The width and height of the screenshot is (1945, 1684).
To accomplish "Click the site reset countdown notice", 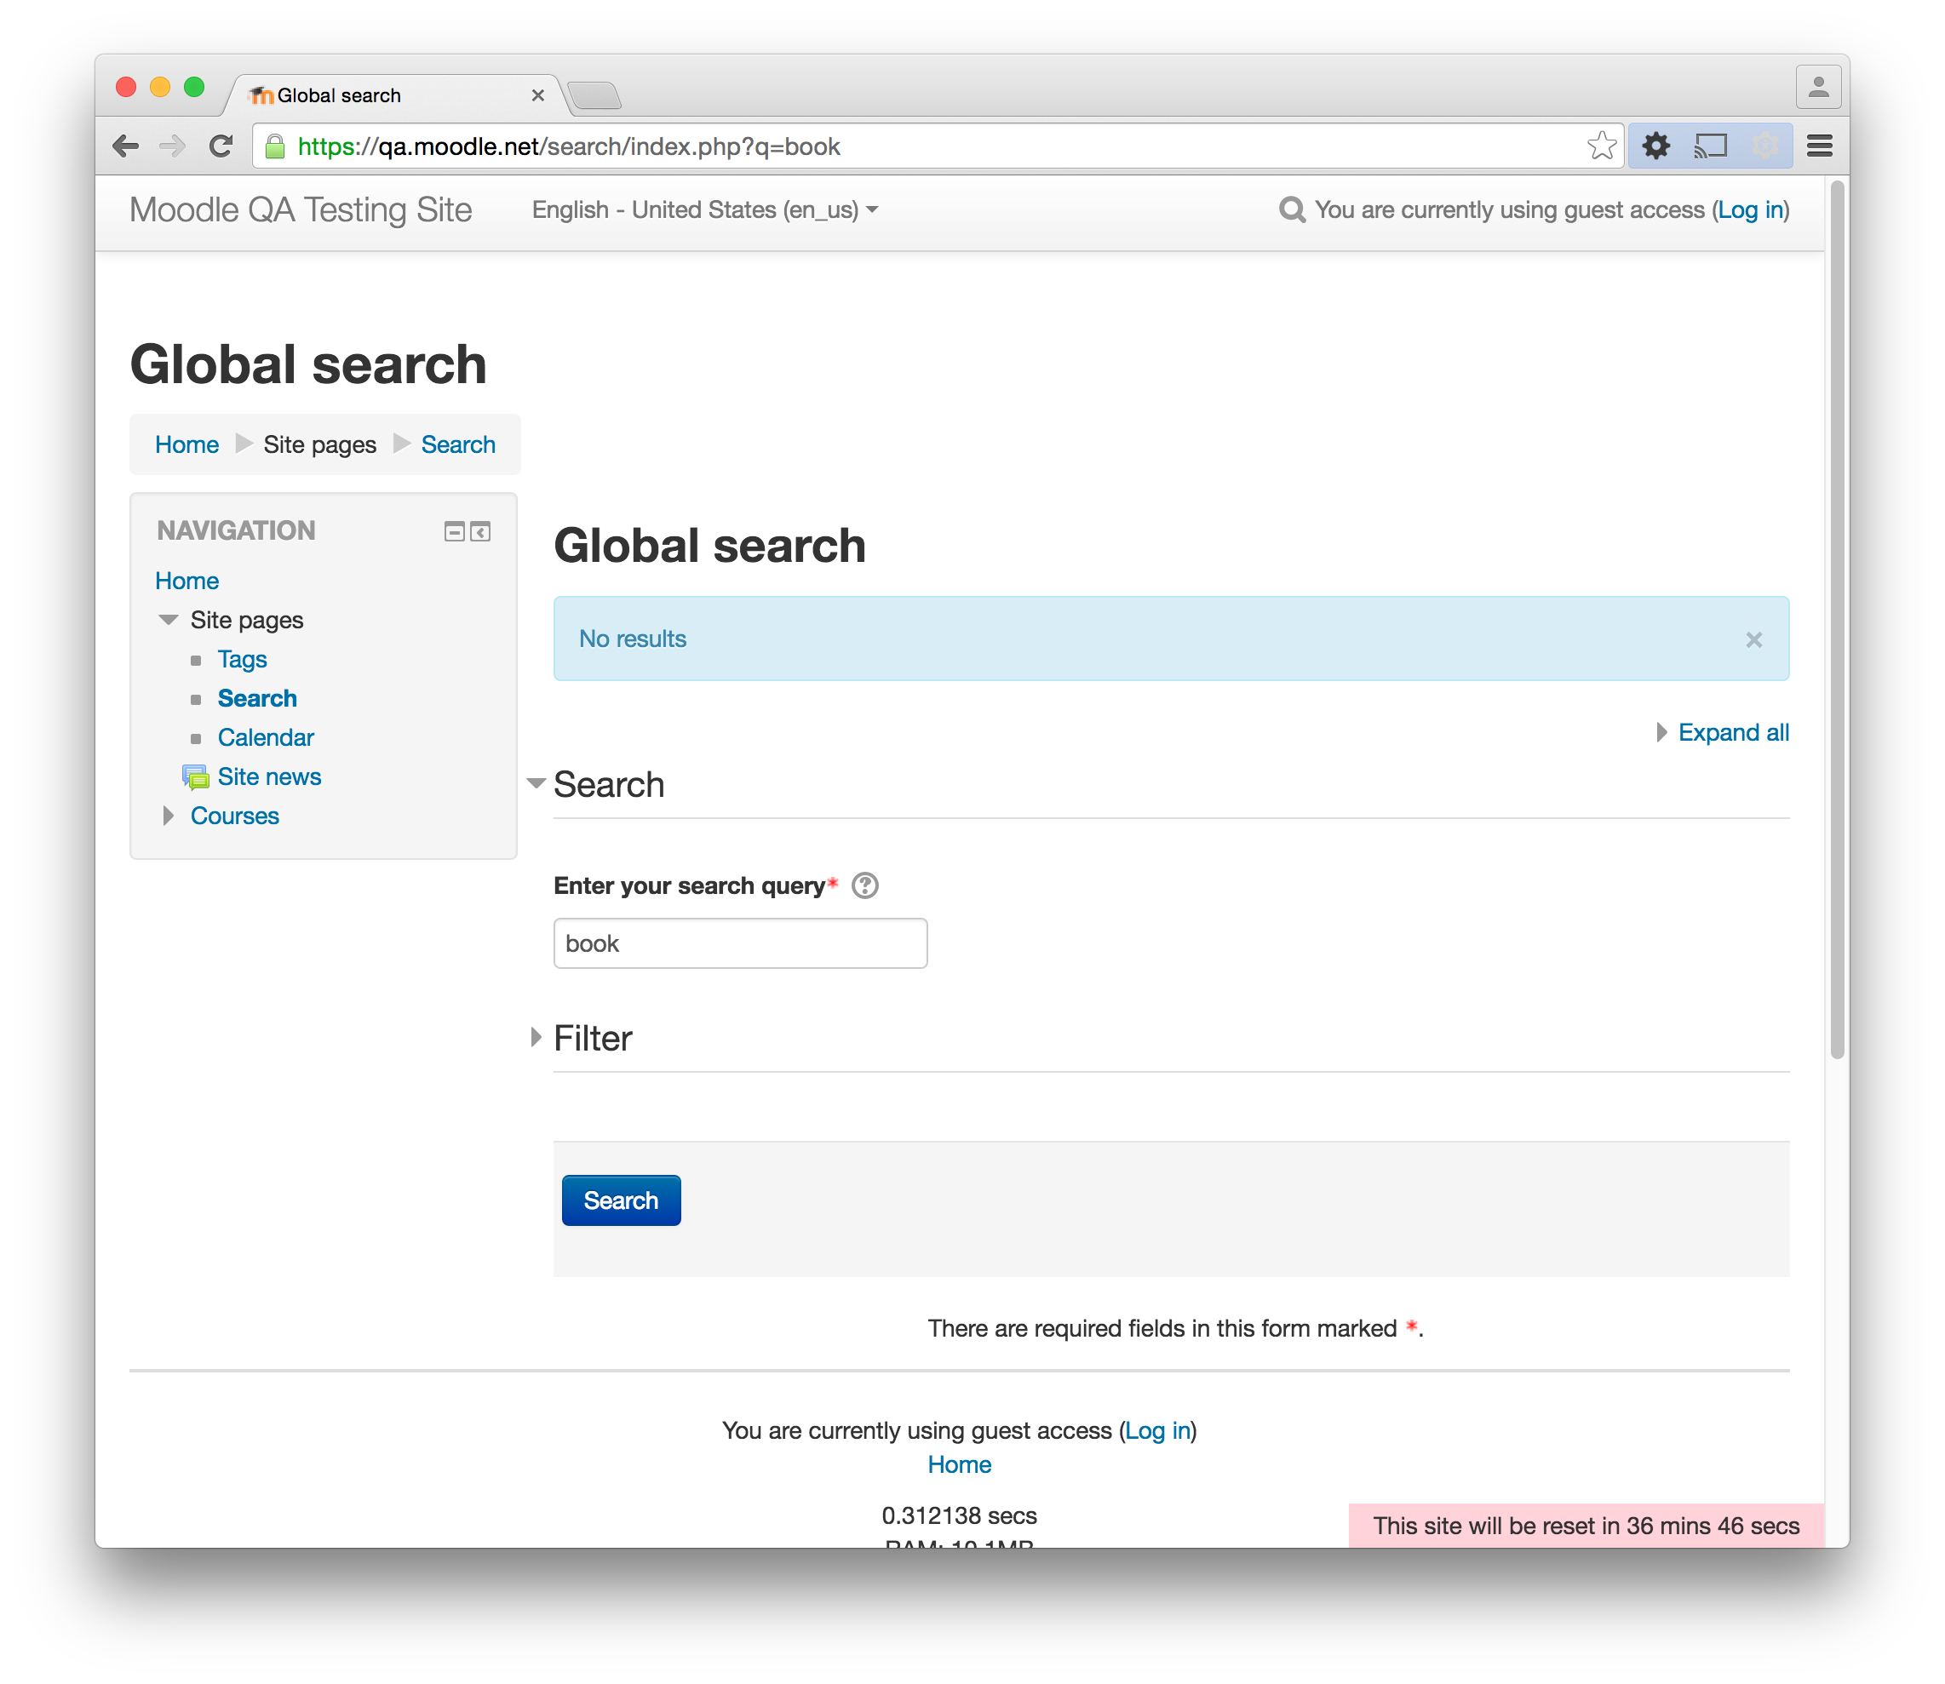I will tap(1586, 1525).
